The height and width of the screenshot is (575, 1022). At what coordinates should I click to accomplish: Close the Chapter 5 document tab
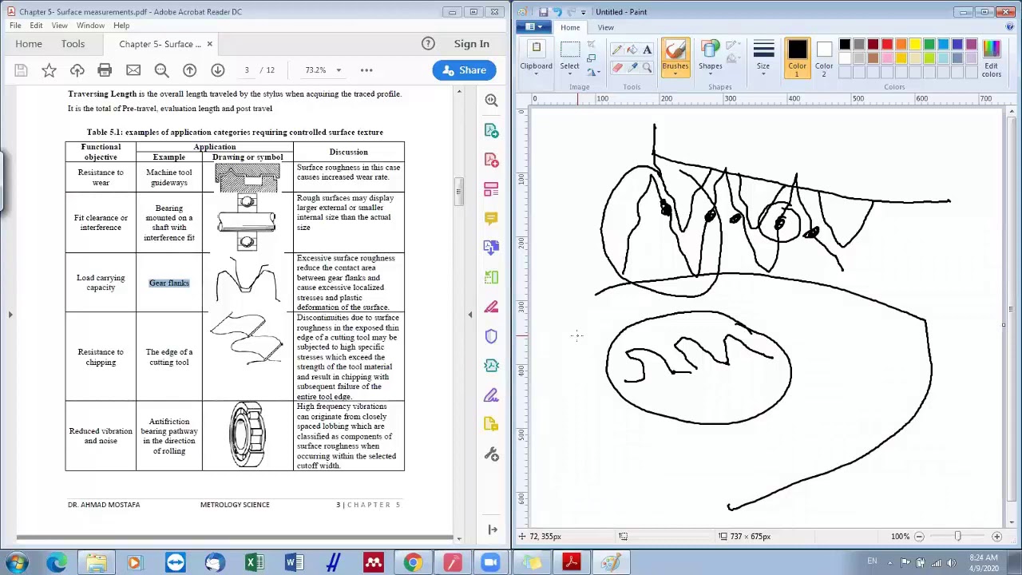tap(209, 44)
